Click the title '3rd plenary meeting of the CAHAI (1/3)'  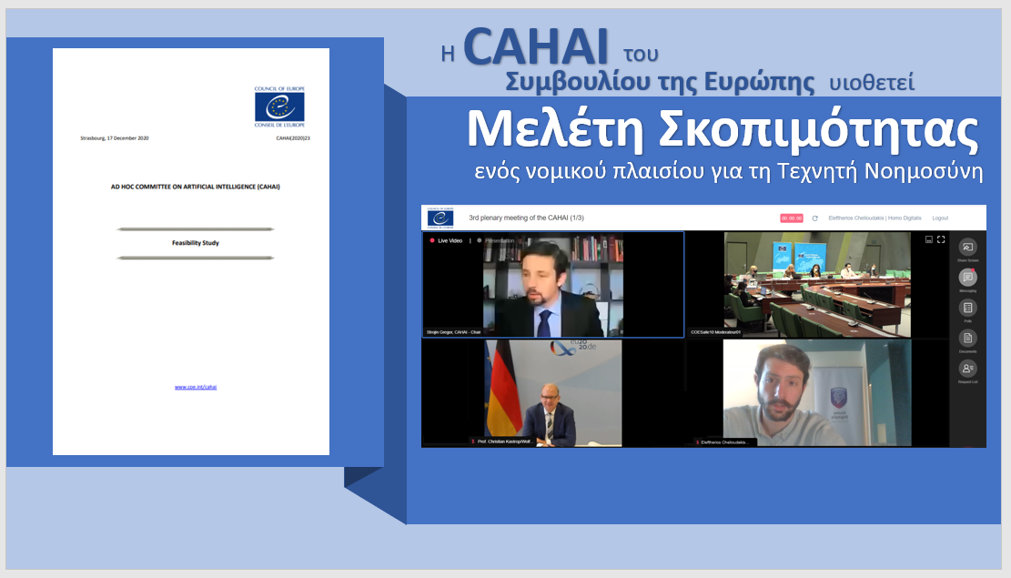pyautogui.click(x=526, y=218)
